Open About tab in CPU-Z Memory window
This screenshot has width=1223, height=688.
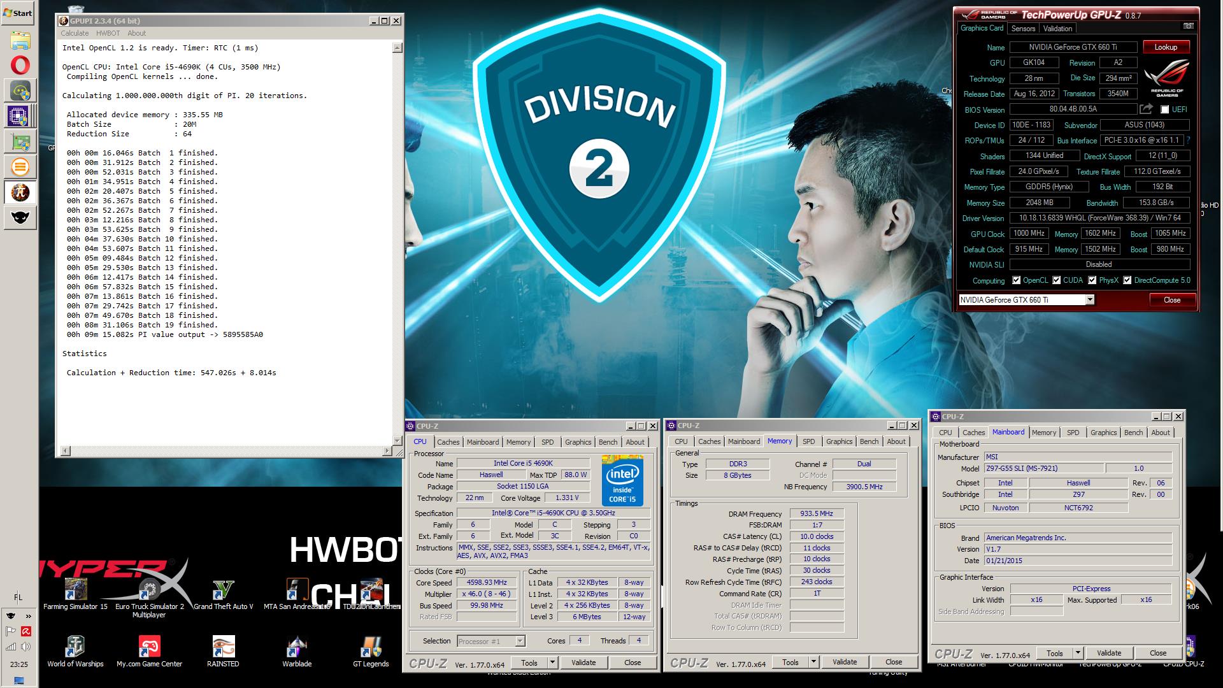(896, 441)
